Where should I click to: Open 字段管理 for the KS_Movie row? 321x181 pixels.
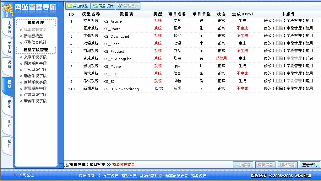tap(294, 66)
